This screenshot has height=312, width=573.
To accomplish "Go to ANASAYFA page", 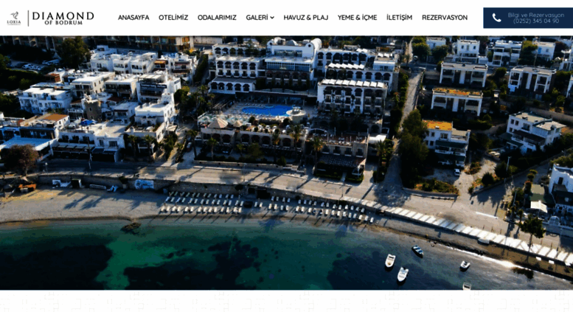I will tap(133, 18).
